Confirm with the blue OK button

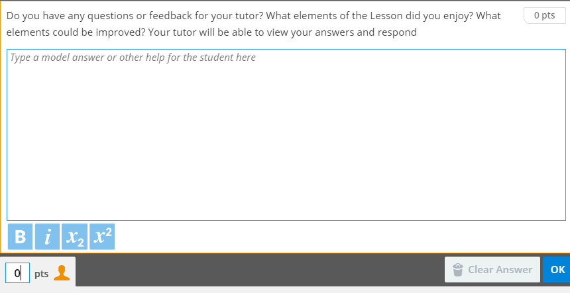point(557,270)
